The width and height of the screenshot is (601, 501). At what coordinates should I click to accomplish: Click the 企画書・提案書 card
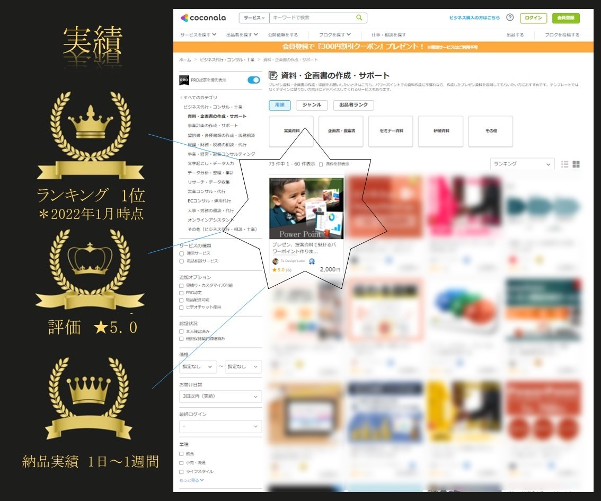[341, 131]
